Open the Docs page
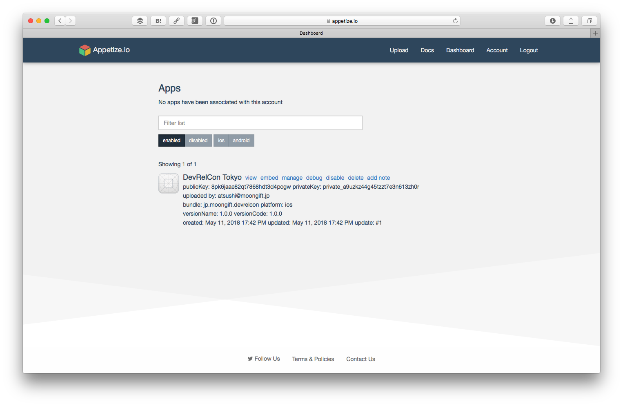 click(427, 50)
